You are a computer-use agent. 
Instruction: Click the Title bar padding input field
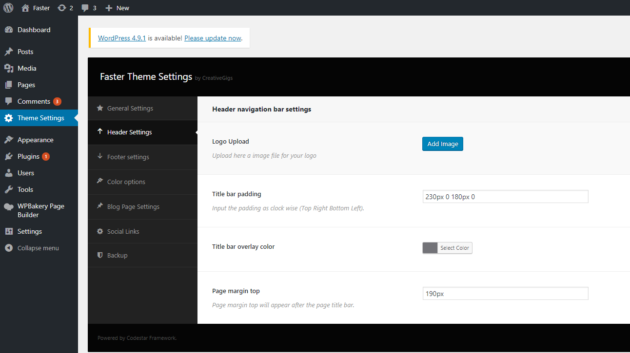(x=505, y=197)
